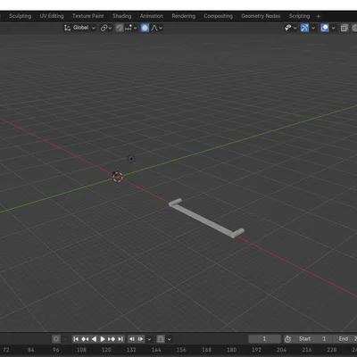This screenshot has width=357, height=357.
Task: Open object visibility and selectability dropdown
Action: click(x=290, y=28)
